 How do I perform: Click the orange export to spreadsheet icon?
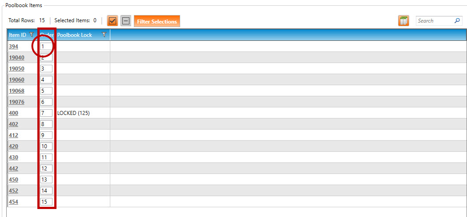tap(403, 21)
